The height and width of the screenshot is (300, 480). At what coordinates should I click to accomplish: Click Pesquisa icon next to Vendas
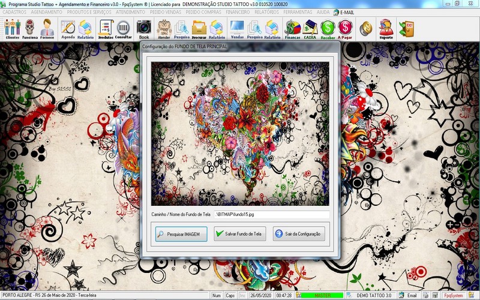click(254, 29)
